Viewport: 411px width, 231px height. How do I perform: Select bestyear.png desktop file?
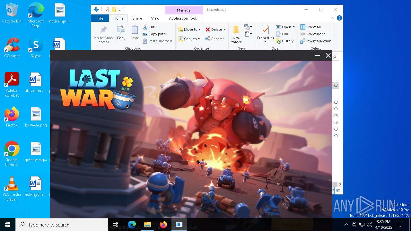[x=36, y=117]
